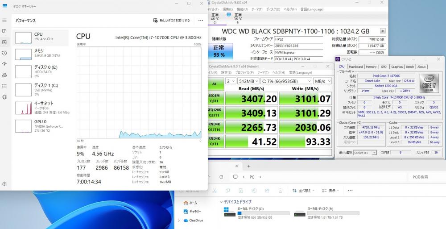Open Socket #1 selection dropdown in CPU-Z
The image size is (446, 229).
pyautogui.click(x=365, y=153)
